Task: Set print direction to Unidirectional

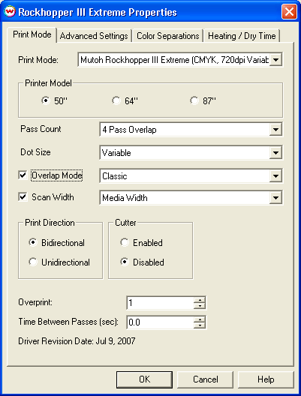Action: [33, 262]
